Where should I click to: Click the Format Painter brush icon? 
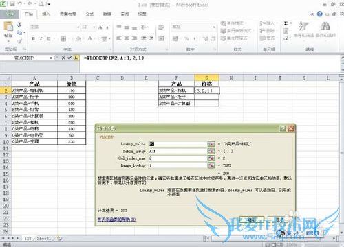[19, 41]
